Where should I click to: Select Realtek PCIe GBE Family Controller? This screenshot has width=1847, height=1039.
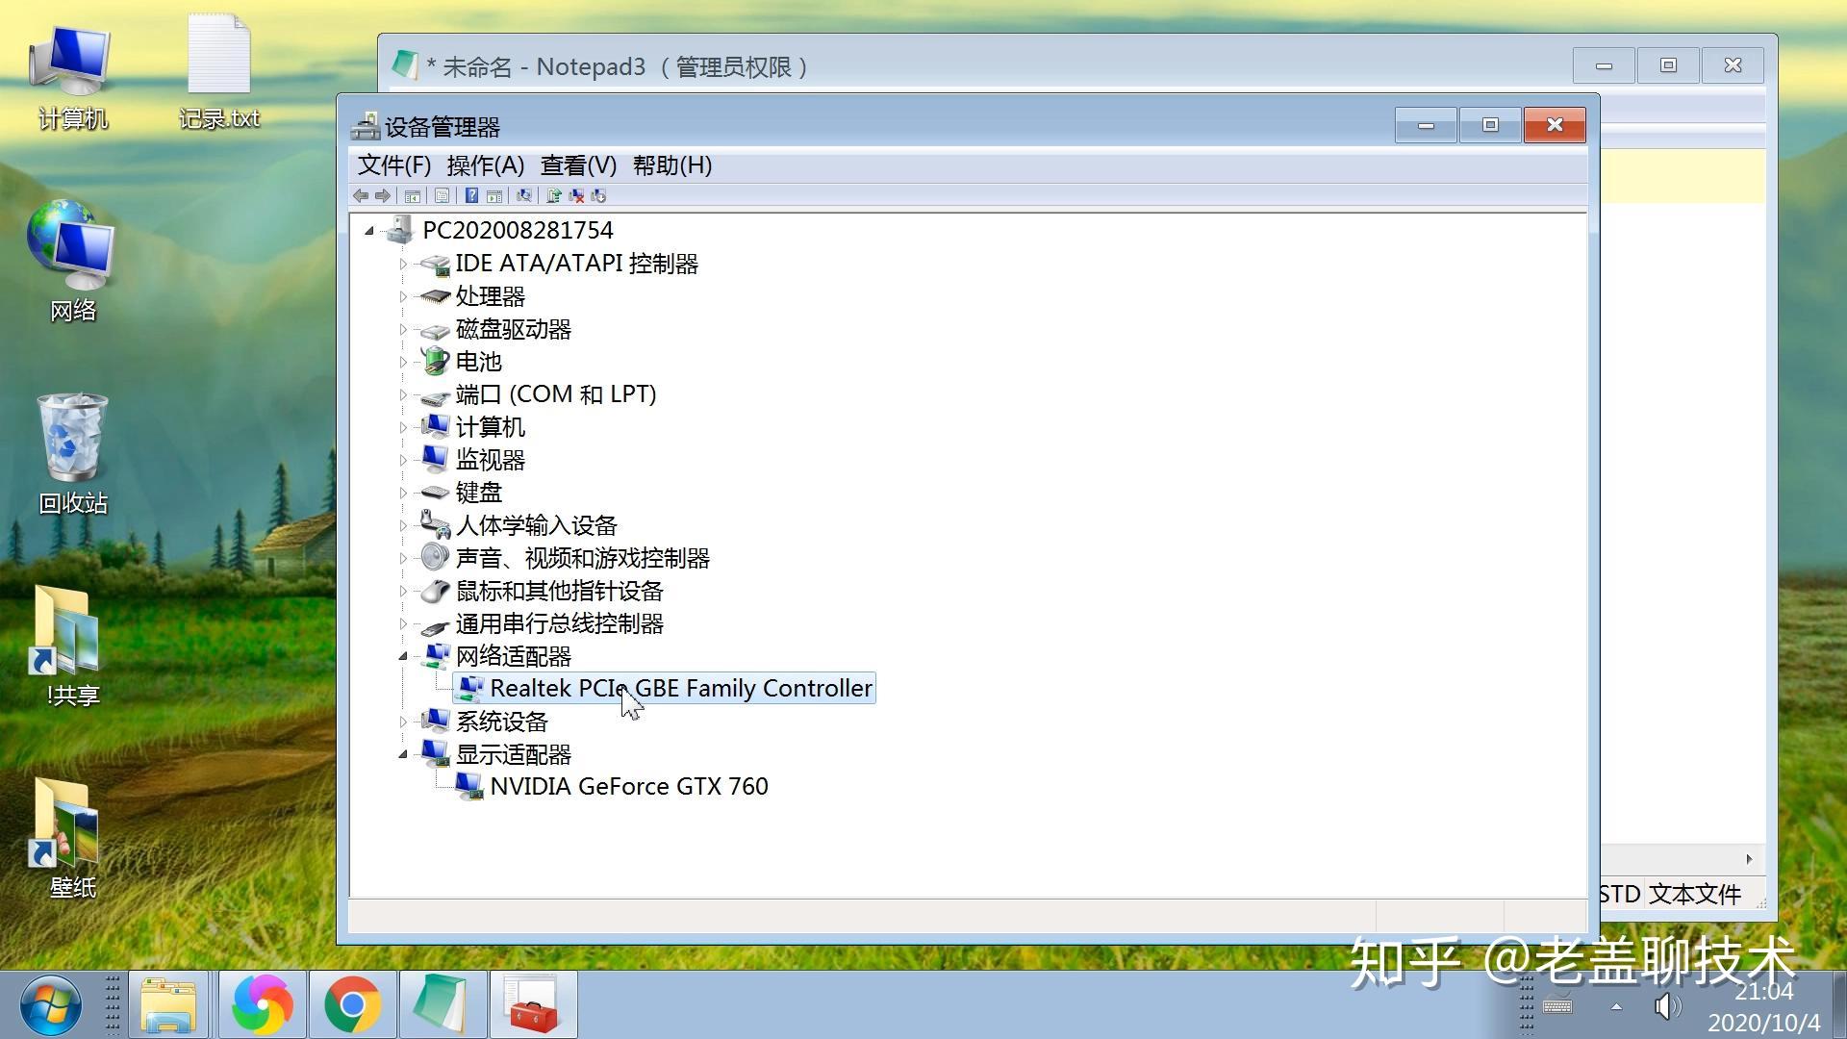click(681, 688)
